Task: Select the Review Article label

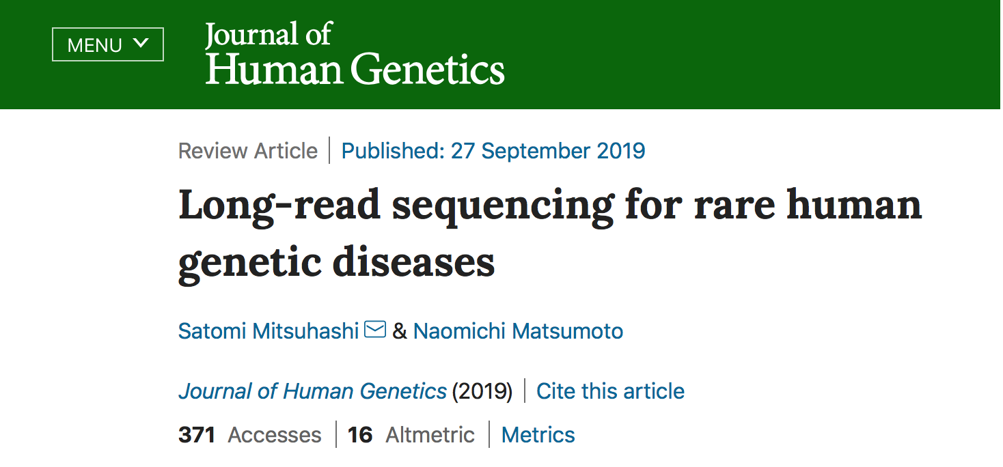Action: tap(248, 150)
